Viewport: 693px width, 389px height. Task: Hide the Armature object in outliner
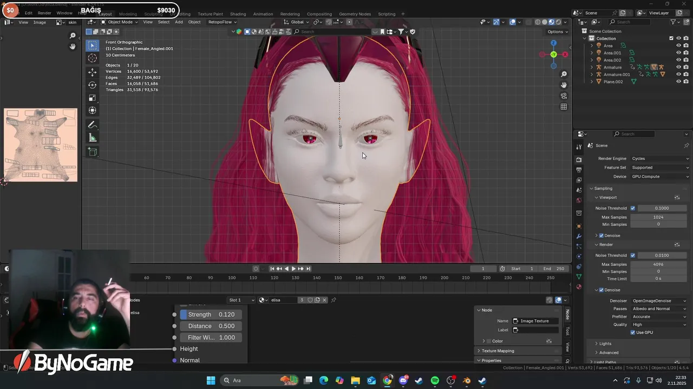678,67
